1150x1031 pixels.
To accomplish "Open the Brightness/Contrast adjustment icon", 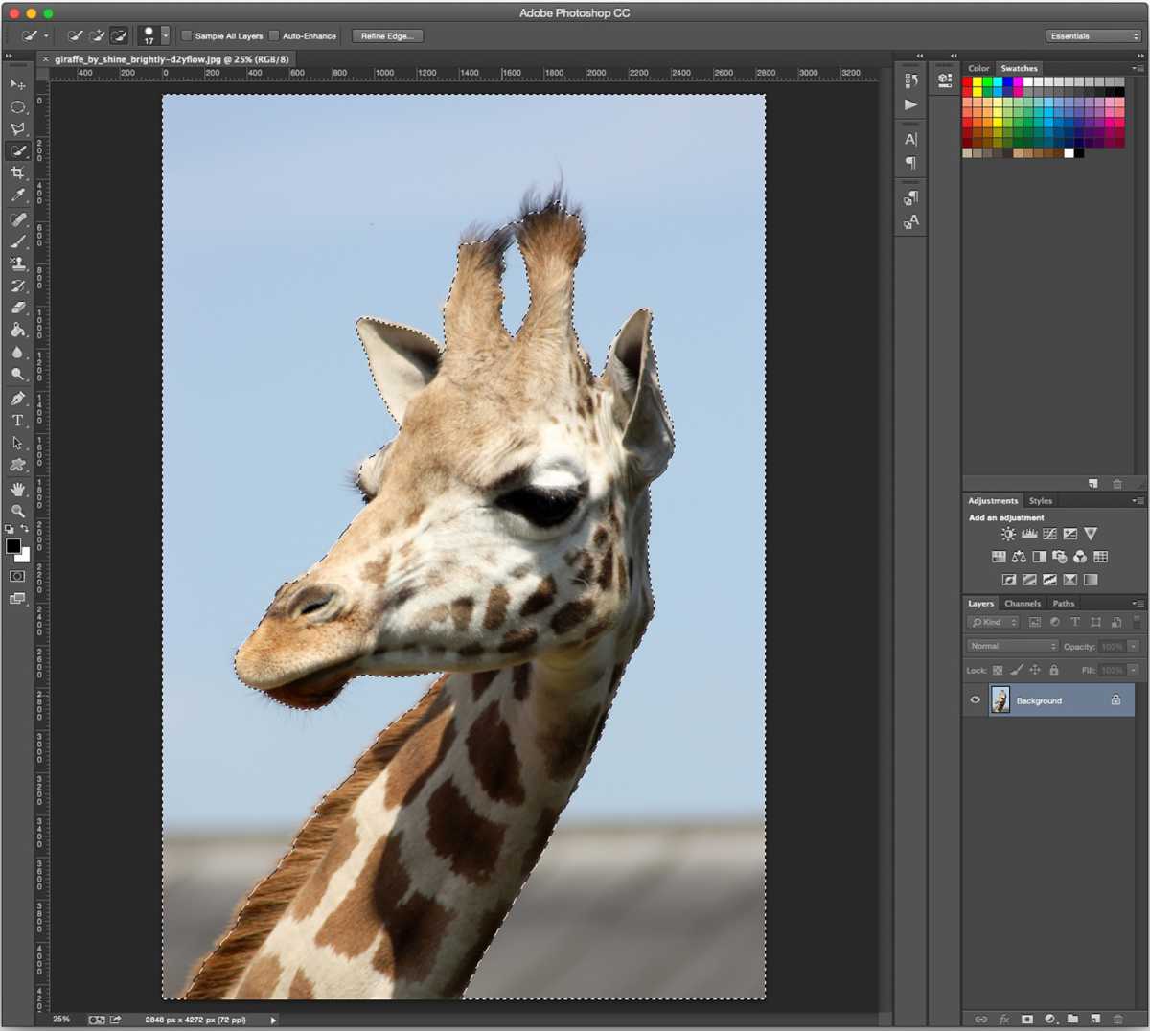I will coord(1008,534).
